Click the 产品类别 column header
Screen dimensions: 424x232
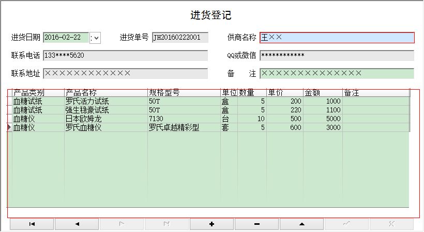(38, 93)
